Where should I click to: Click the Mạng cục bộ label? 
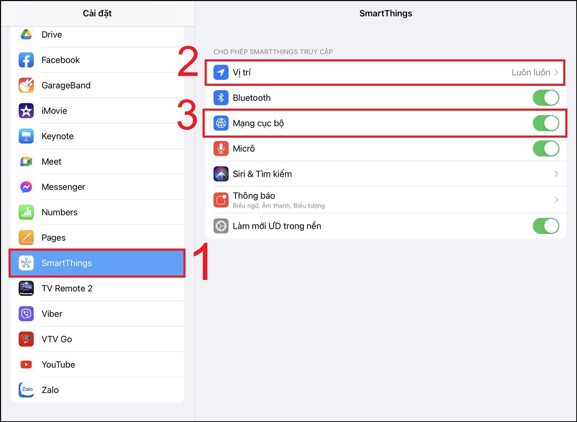pos(258,123)
